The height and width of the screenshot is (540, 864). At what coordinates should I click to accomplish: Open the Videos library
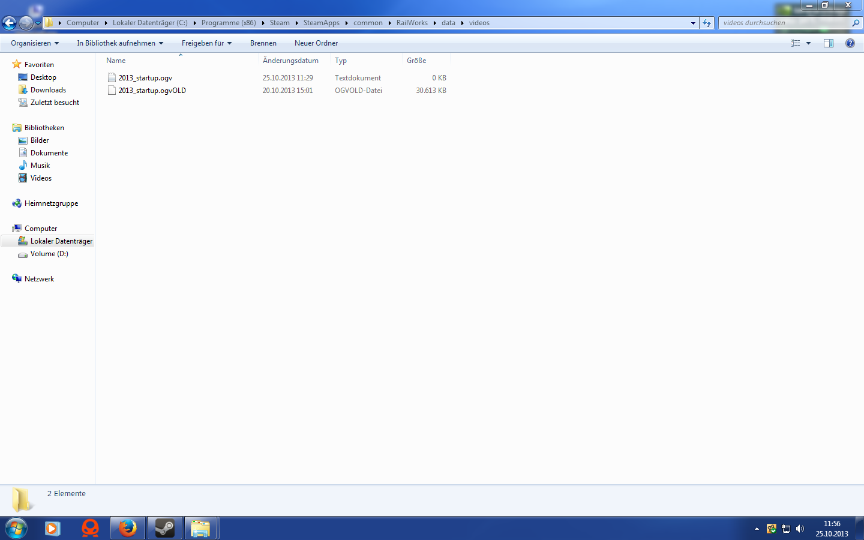pos(41,178)
